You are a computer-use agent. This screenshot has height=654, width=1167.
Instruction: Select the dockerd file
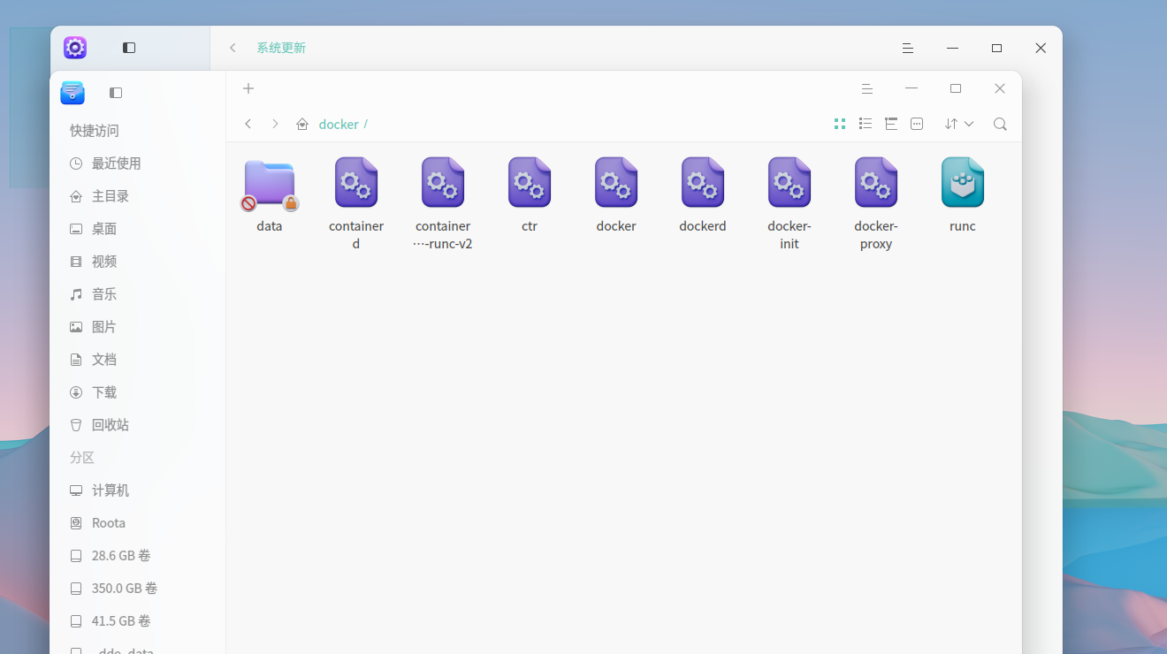703,183
